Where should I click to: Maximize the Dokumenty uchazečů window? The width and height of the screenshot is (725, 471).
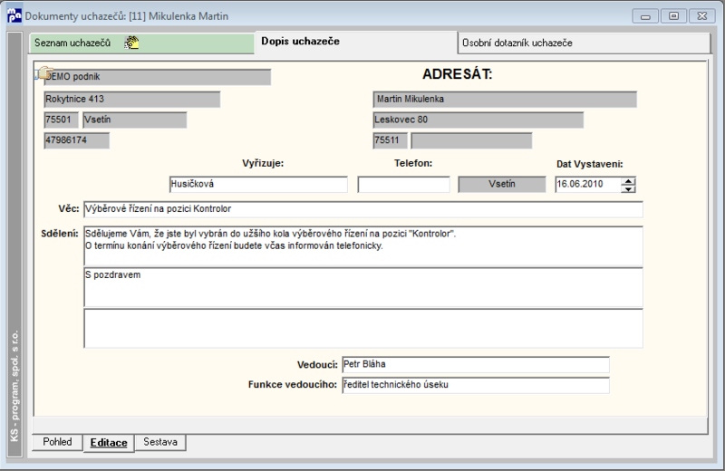coord(673,16)
